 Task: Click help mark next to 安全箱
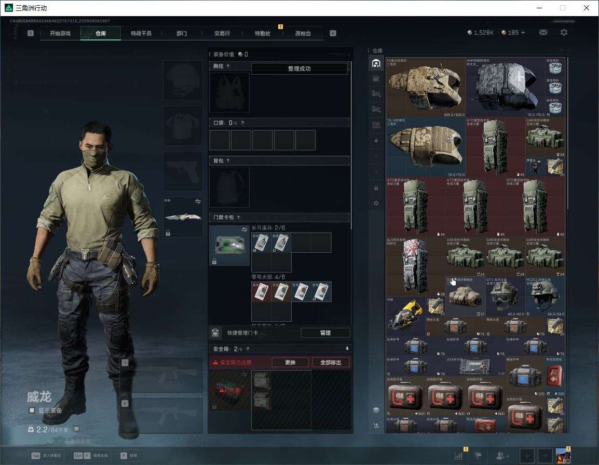pos(248,349)
